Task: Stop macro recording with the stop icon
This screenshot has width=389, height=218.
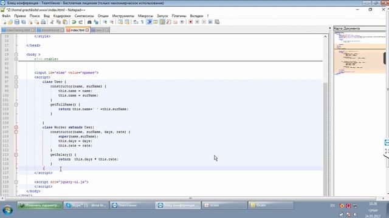Action: click(x=197, y=22)
